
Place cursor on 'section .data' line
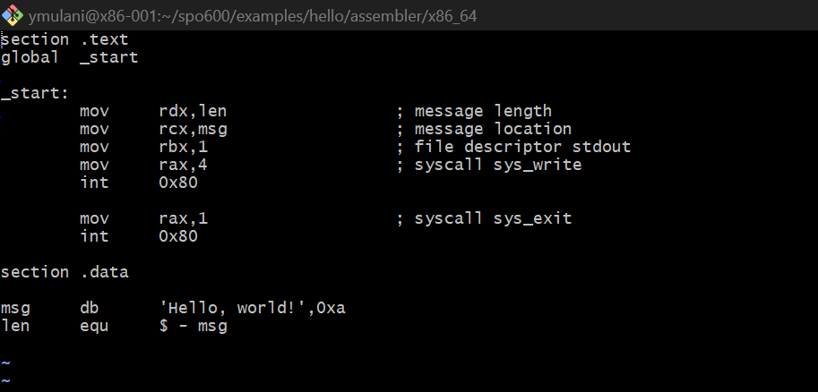(x=65, y=272)
